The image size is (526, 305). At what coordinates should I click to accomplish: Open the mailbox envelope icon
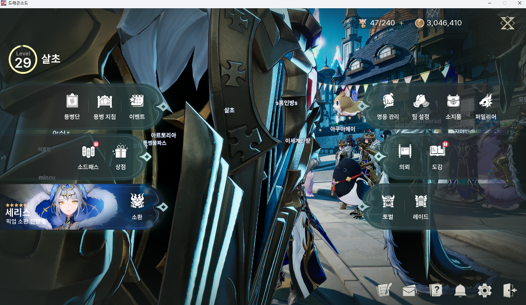pyautogui.click(x=409, y=290)
